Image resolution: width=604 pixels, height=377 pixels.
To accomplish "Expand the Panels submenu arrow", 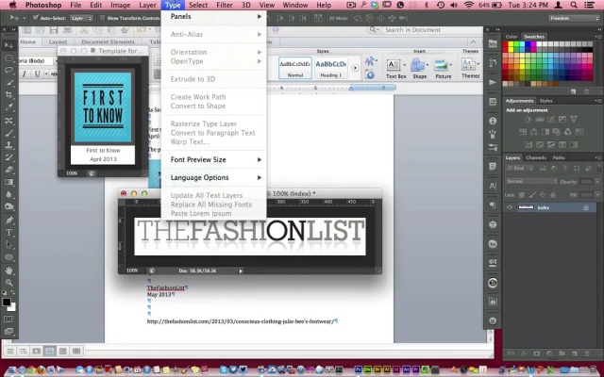I will tap(260, 17).
